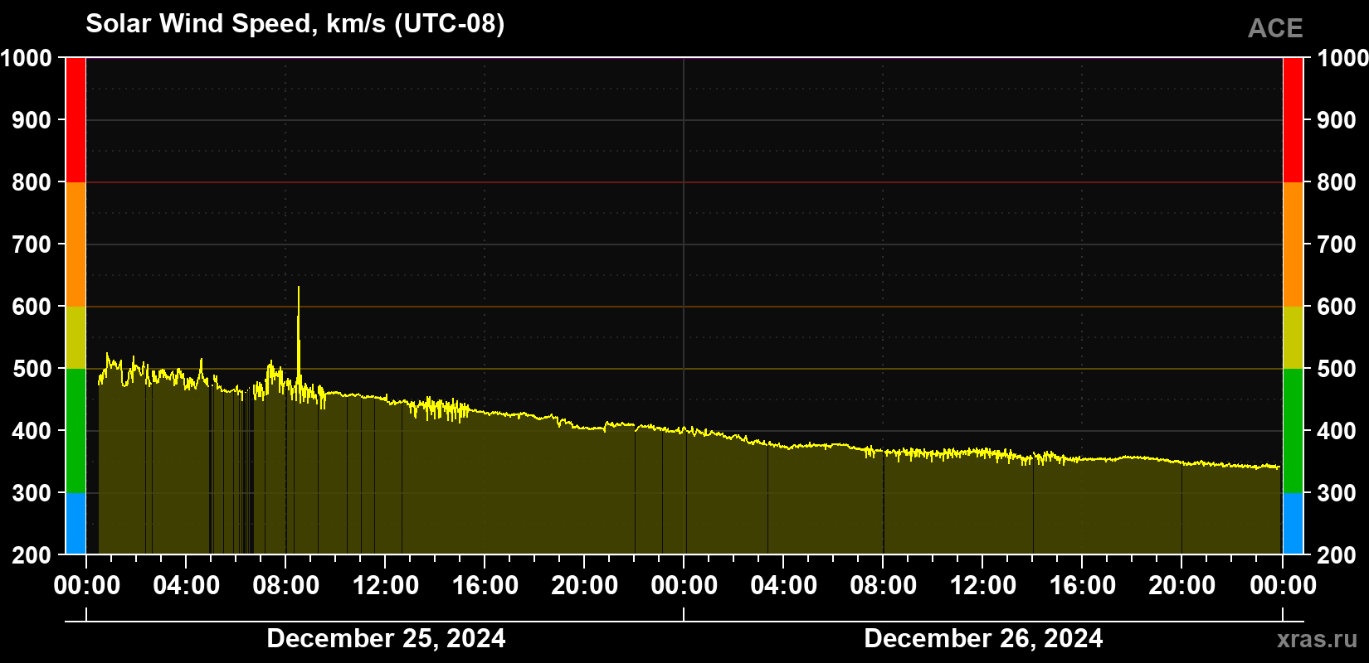Image resolution: width=1369 pixels, height=663 pixels.
Task: Click the December 25, 2024 date label
Action: [386, 638]
